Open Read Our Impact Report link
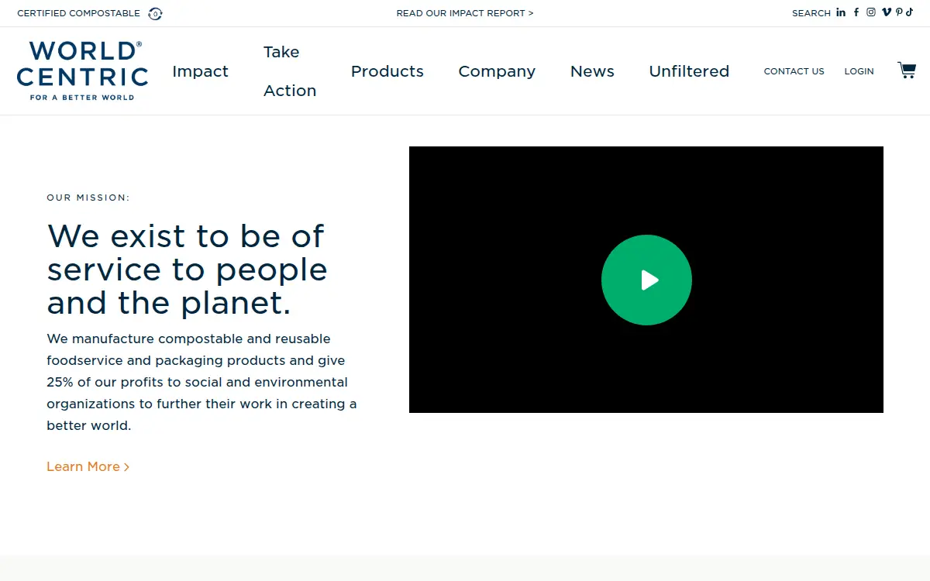Screen dimensions: 930x581 465,13
